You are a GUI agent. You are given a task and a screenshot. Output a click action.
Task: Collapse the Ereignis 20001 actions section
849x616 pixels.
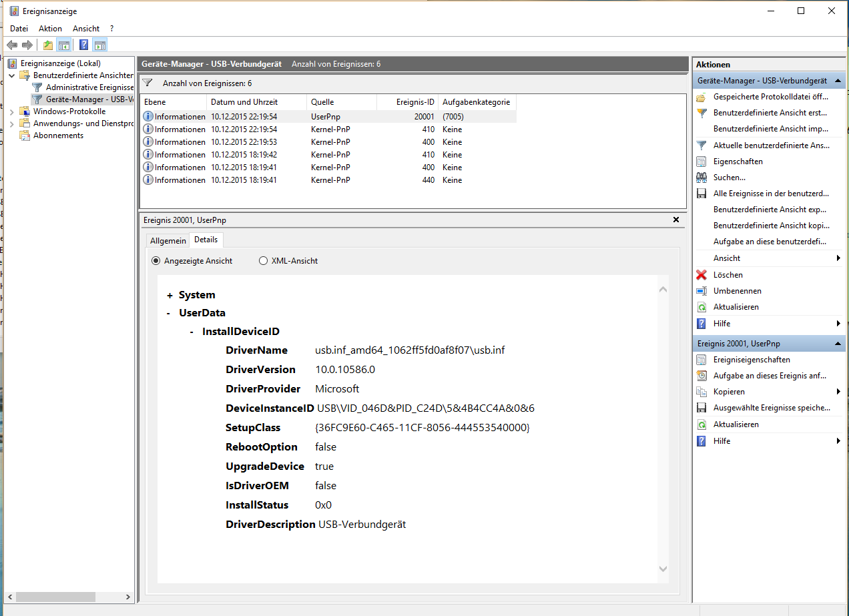(x=838, y=344)
